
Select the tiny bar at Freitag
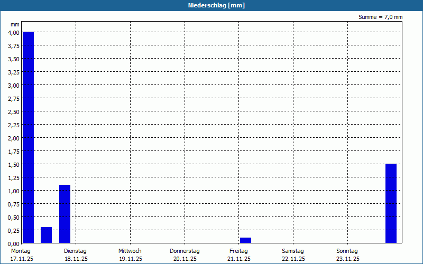245,240
